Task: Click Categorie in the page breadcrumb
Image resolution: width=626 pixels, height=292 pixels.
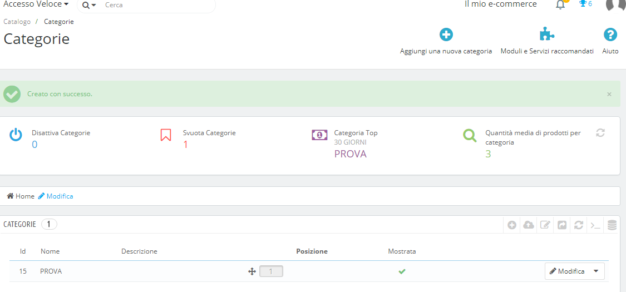Action: click(x=58, y=22)
